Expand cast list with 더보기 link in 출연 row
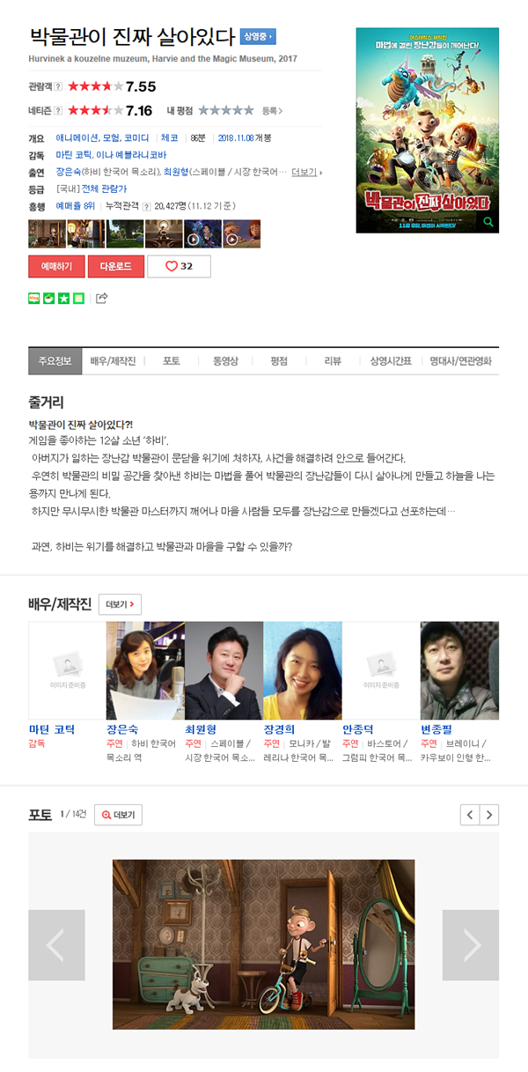Image resolution: width=528 pixels, height=1072 pixels. pos(304,172)
